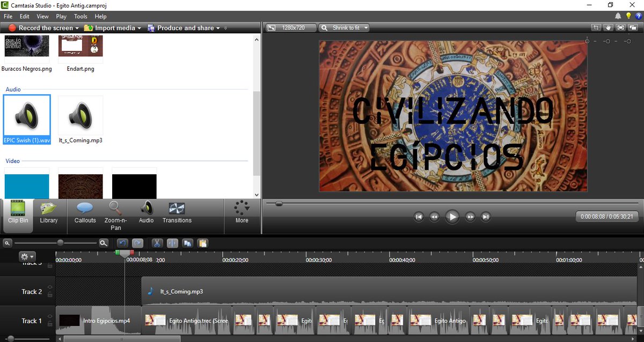Screen dimensions: 644x342
Task: Open dropdown arrow beside Record the screen
Action: coord(77,28)
